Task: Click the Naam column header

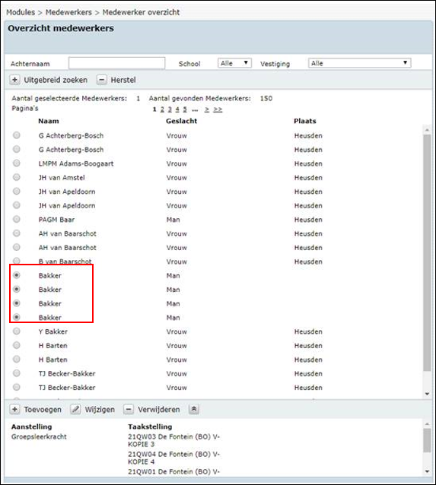Action: (x=49, y=121)
